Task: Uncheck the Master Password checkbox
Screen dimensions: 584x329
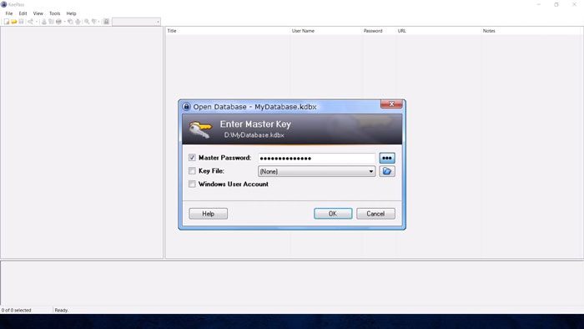Action: coord(192,158)
